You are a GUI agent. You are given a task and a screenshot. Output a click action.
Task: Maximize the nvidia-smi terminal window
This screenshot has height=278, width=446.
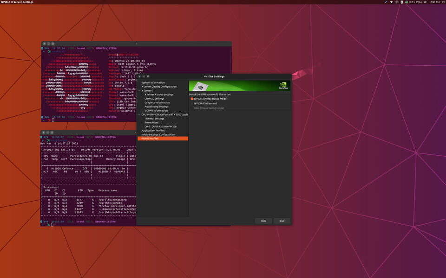52,133
